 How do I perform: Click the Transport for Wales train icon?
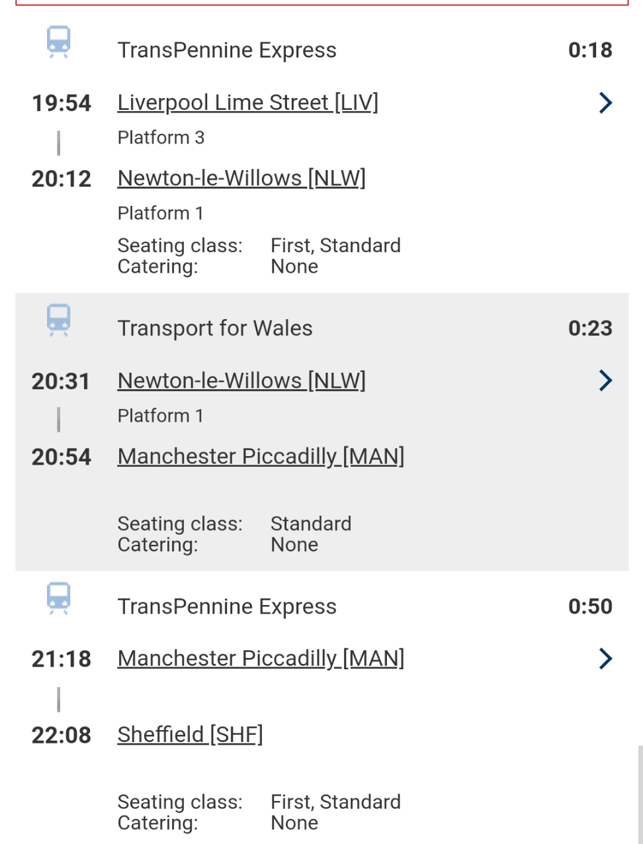click(58, 320)
